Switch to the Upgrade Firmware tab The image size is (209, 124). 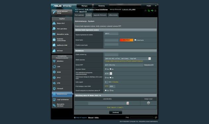point(100,15)
